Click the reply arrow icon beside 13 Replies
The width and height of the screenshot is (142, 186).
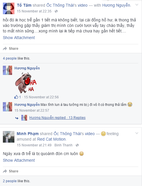point(17,118)
